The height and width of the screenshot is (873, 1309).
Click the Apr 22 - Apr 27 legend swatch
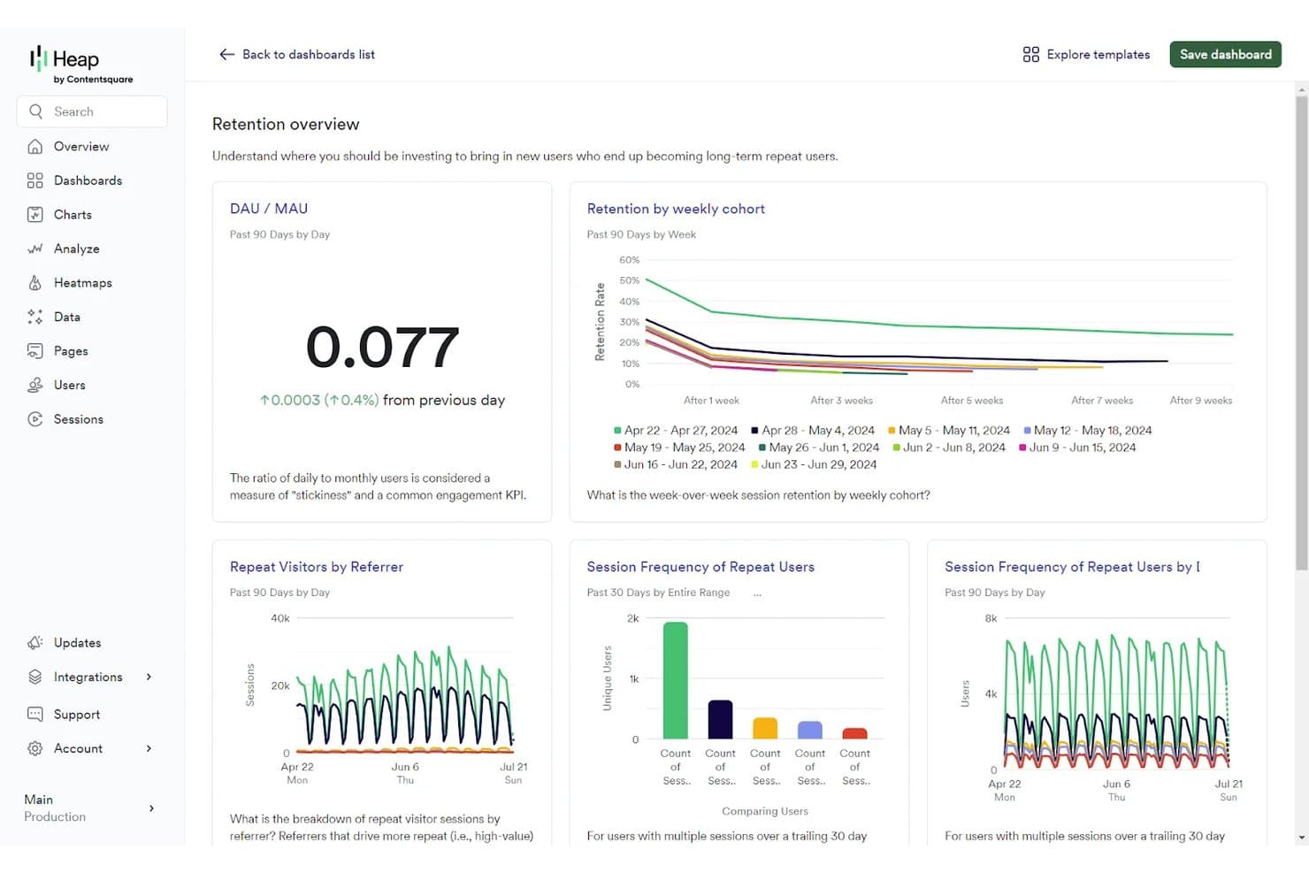(x=617, y=431)
